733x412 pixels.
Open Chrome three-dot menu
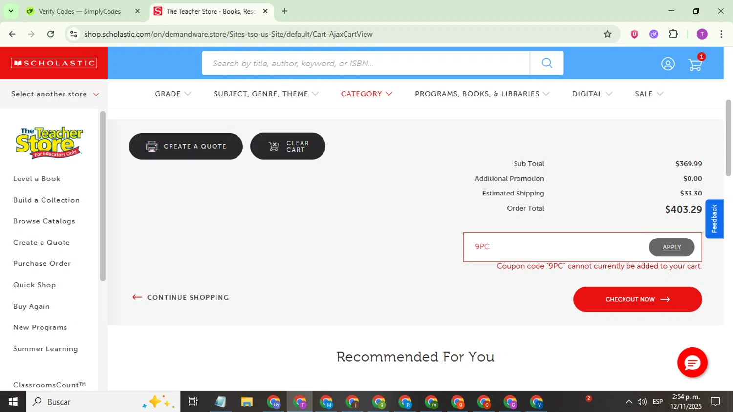(x=721, y=34)
